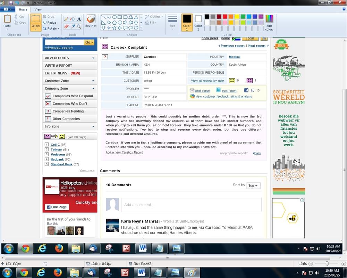Screen dimensions: 347x278
Task: Click the Paint Help question mark icon
Action: pos(344,9)
